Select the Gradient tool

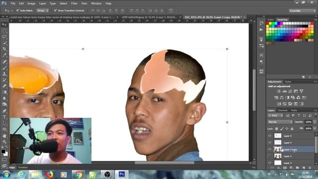[x=4, y=92]
